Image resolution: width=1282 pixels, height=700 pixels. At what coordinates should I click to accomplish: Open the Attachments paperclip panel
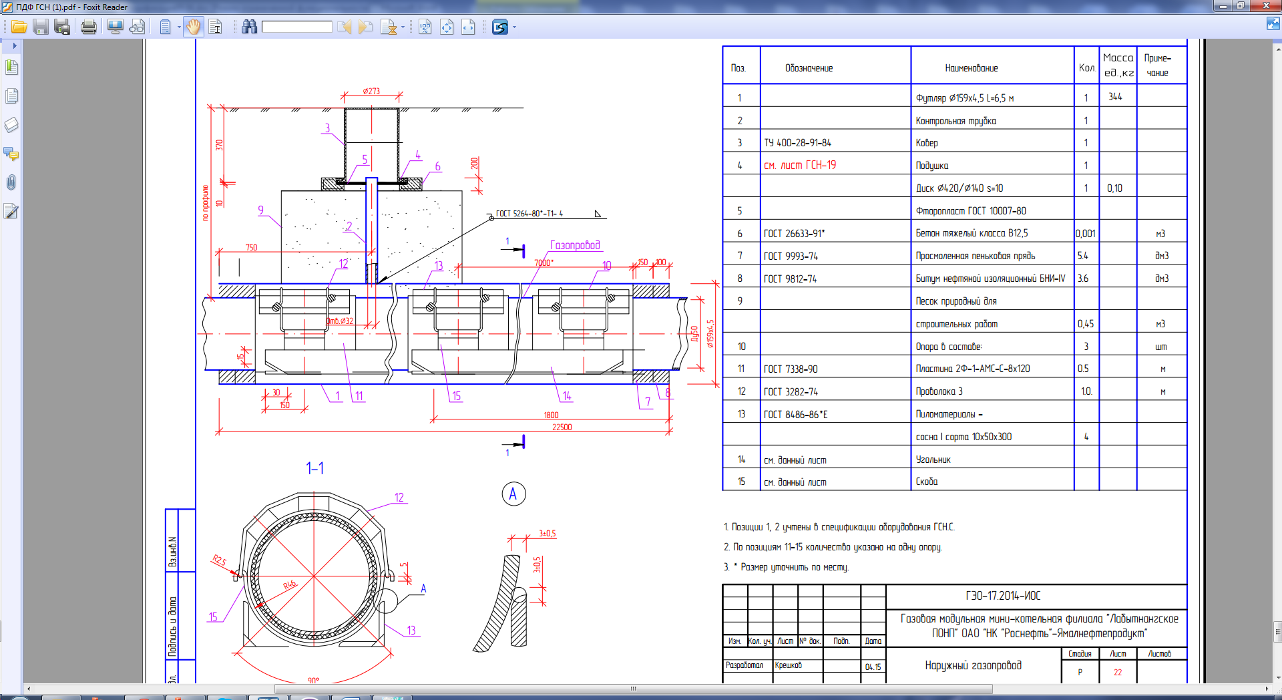click(11, 182)
